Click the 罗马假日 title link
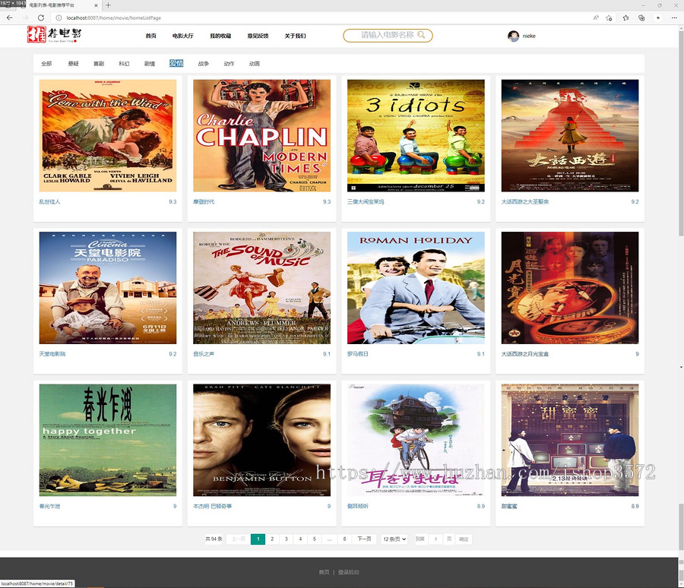Screen dimensions: 684x588 click(358, 354)
